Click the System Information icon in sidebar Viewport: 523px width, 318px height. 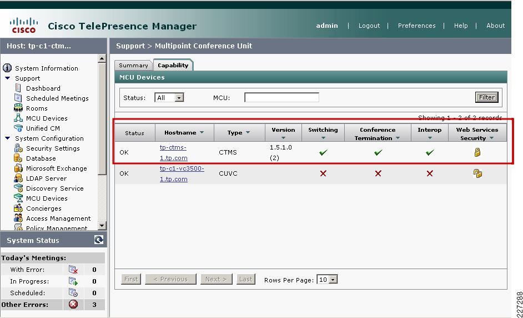[x=7, y=68]
